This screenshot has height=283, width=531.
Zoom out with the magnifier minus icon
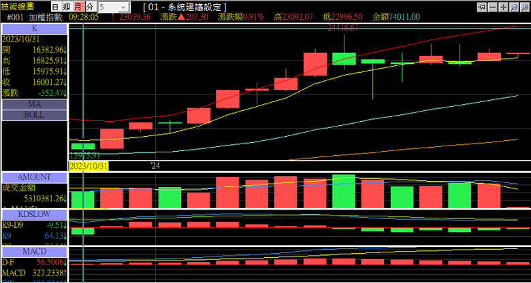pos(514,7)
